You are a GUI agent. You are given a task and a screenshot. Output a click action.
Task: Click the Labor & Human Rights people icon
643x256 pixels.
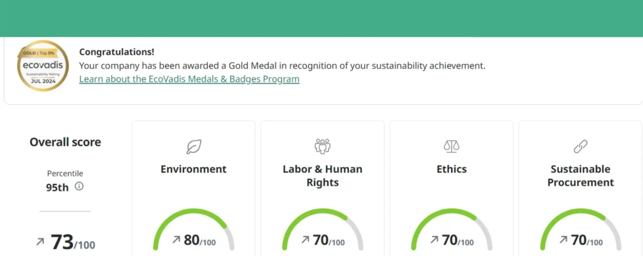tap(322, 147)
